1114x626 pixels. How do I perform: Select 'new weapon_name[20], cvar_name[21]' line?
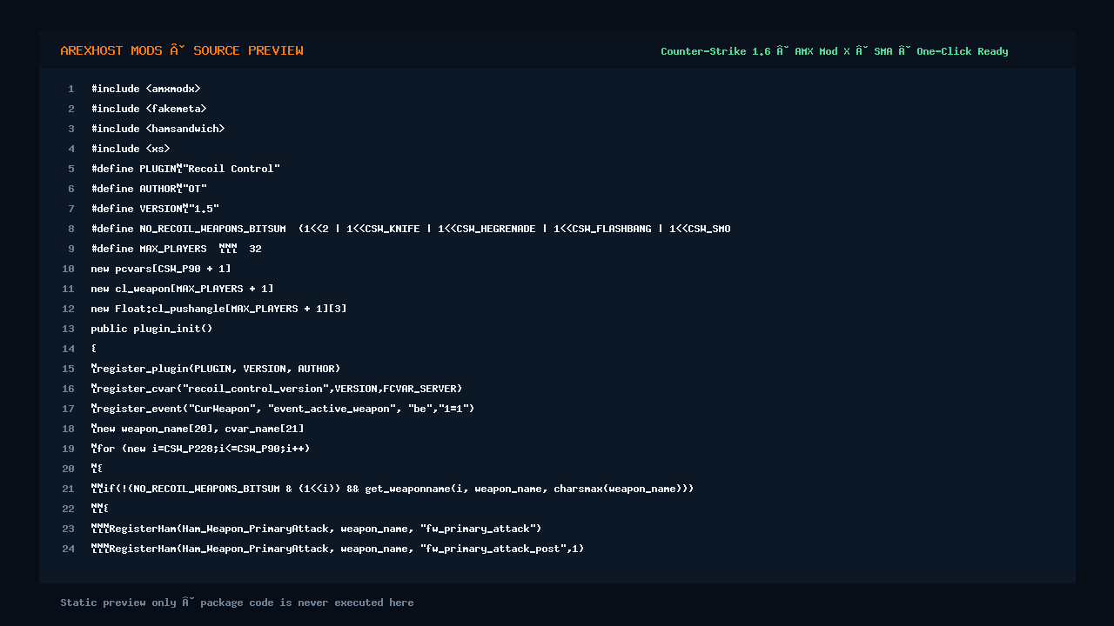click(198, 429)
